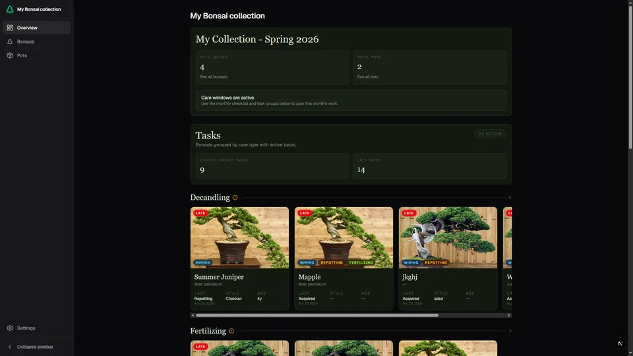Click the Late badge on Mapple card

[305, 213]
